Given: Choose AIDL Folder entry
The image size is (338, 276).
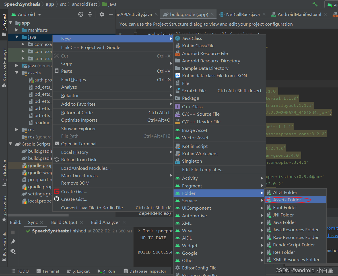Looking at the screenshot, I should pos(295,192).
